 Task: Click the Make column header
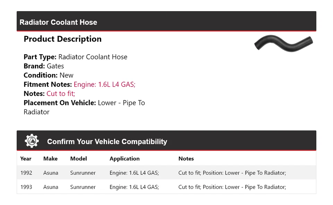(x=50, y=158)
